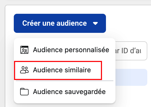
Task: Choose the Audience similaire menu entry
Action: tap(58, 70)
